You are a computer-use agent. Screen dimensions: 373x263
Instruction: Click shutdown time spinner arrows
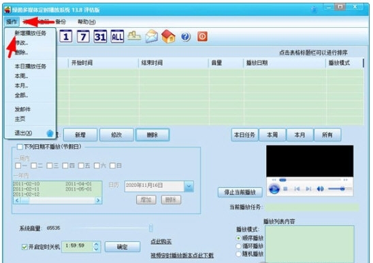[96, 247]
